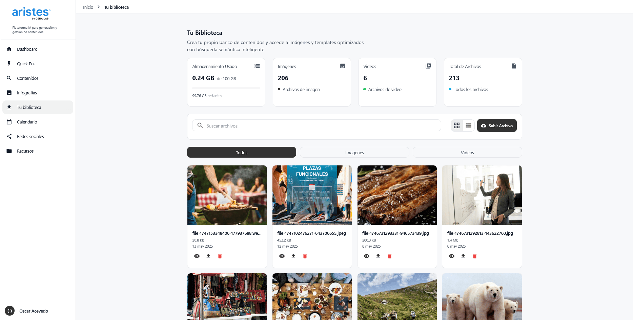This screenshot has height=320, width=633.
Task: Click the Buscar archivos search field
Action: [x=319, y=126]
